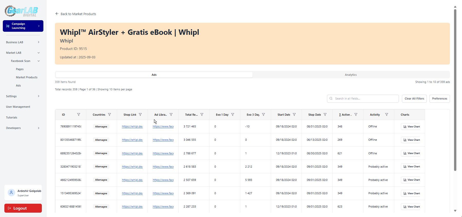Switch to the Analytics tab
This screenshot has height=217, width=462.
(x=351, y=75)
